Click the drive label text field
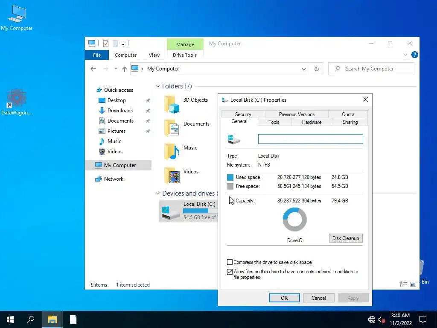 (x=311, y=139)
